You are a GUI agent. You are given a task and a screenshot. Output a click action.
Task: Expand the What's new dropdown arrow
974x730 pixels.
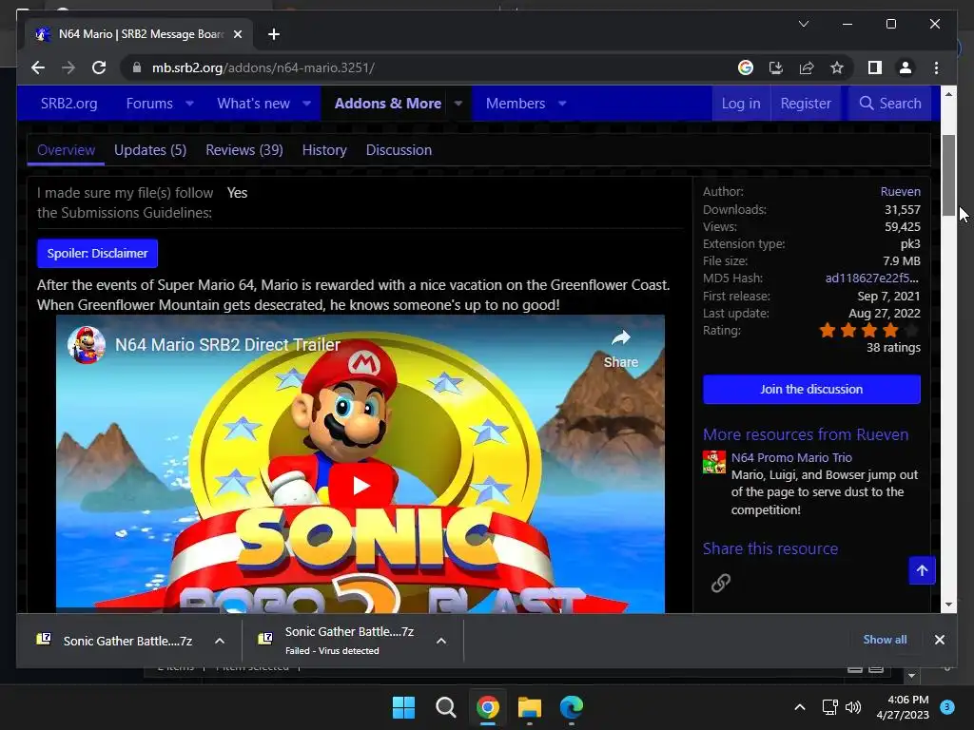[x=307, y=104]
